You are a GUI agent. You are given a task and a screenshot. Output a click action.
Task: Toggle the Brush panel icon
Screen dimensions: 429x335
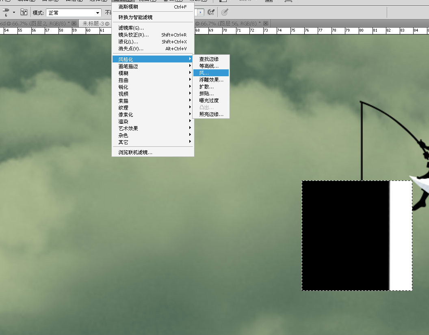coord(24,12)
